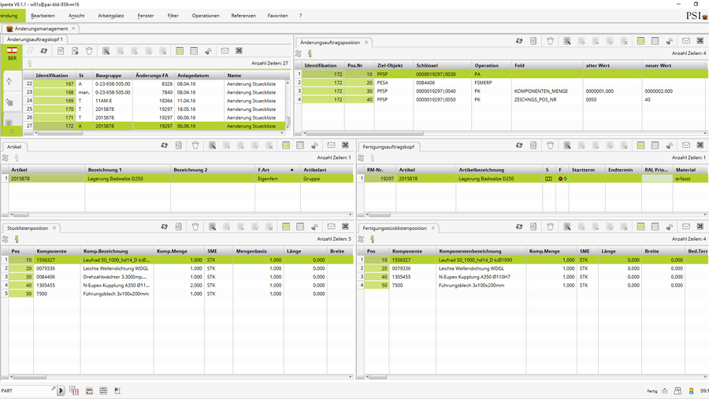
Task: Toggle gray form view in Artikel toolbar
Action: tap(300, 146)
